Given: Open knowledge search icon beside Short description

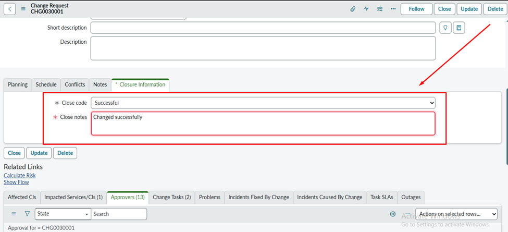Looking at the screenshot, I should click(x=459, y=28).
